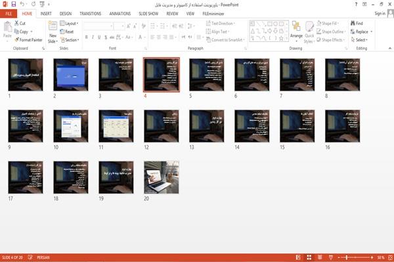Viewport: 394px width, 262px height.
Task: Switch to the DESIGN tab
Action: (65, 14)
